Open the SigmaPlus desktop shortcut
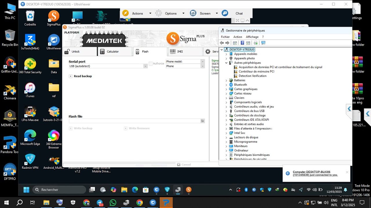The image size is (371, 208). click(54, 18)
